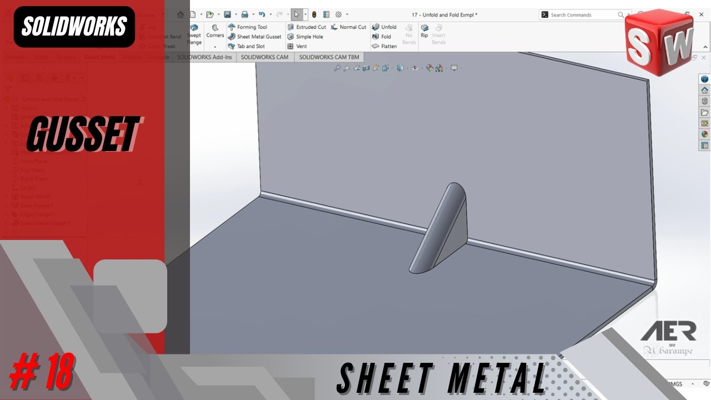Select the Normal Cut tool

click(348, 27)
